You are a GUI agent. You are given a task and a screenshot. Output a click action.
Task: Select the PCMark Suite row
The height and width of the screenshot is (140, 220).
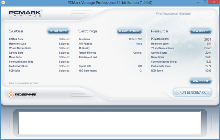pyautogui.click(x=39, y=39)
